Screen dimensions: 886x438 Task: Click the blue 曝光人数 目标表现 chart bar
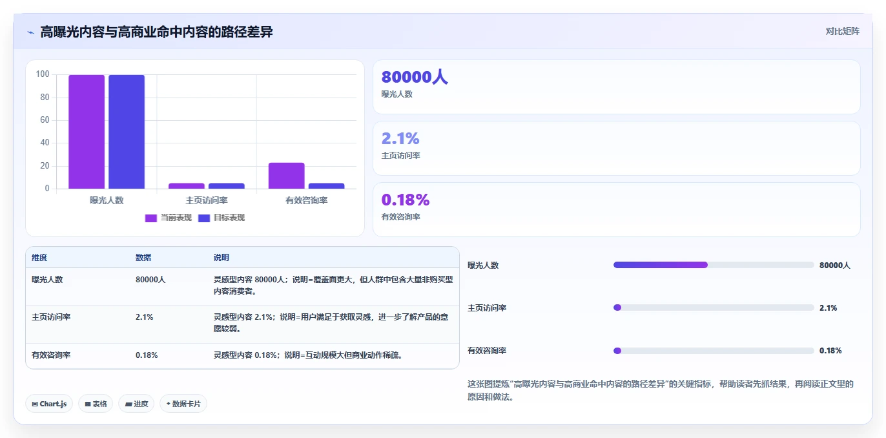[127, 132]
